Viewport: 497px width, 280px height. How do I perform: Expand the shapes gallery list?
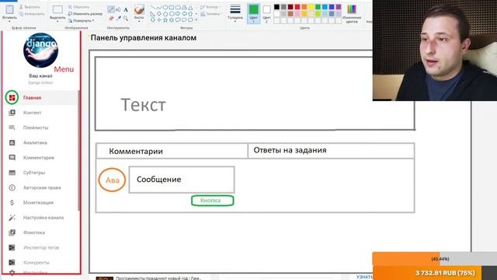196,19
